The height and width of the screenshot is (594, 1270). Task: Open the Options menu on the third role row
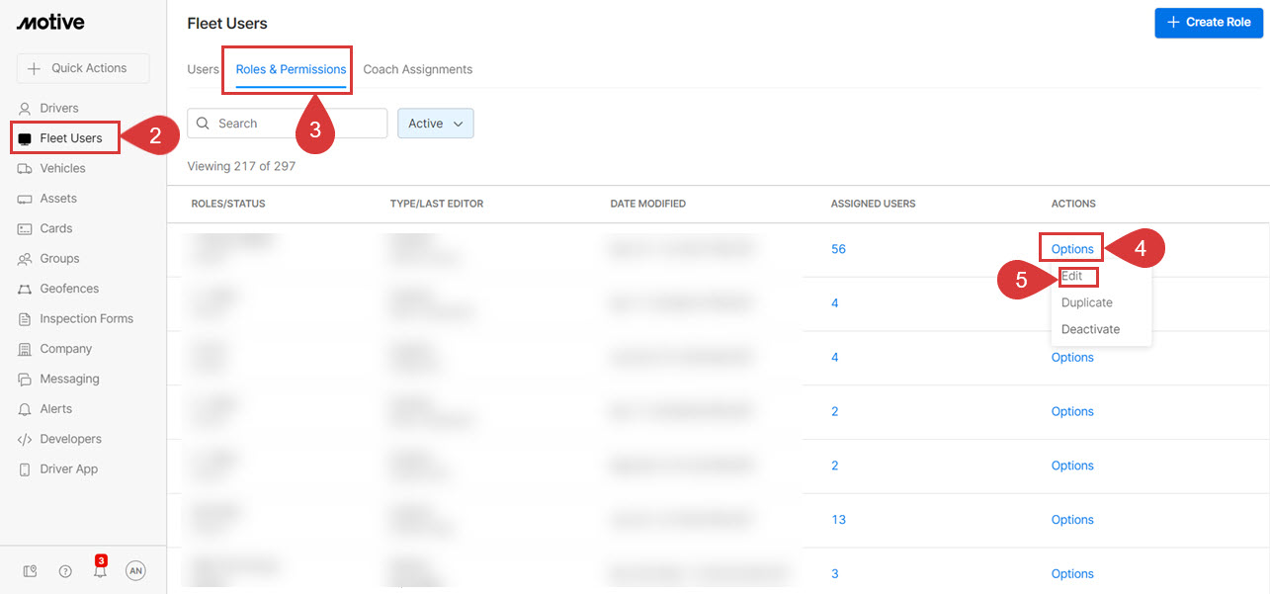[x=1071, y=357]
